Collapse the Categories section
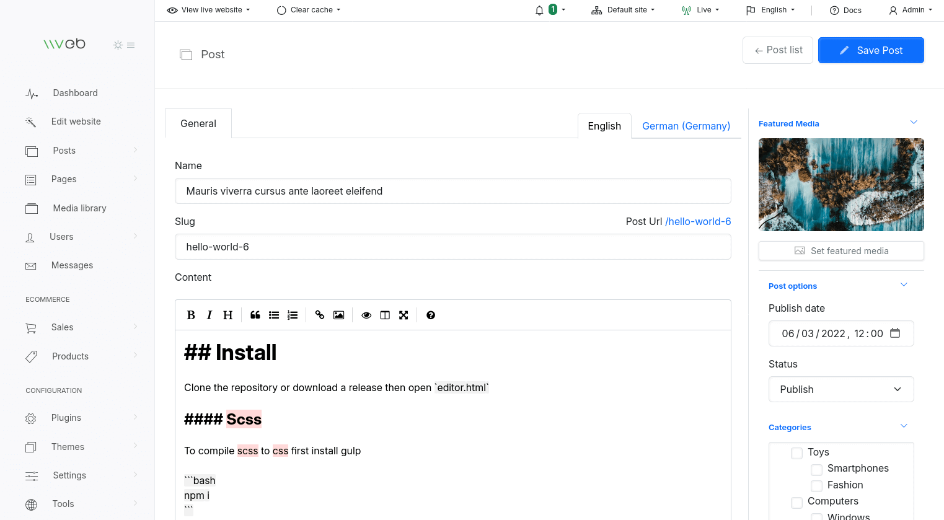This screenshot has width=944, height=520. click(x=904, y=426)
